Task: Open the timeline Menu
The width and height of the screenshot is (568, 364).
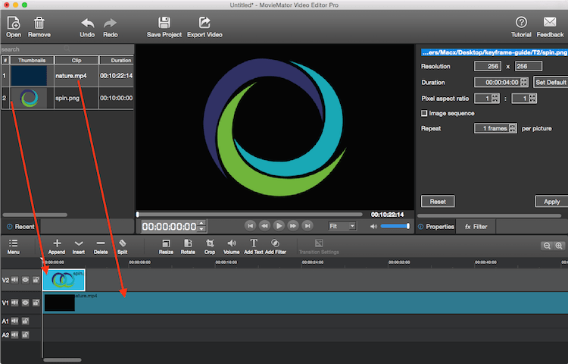Action: pos(13,243)
